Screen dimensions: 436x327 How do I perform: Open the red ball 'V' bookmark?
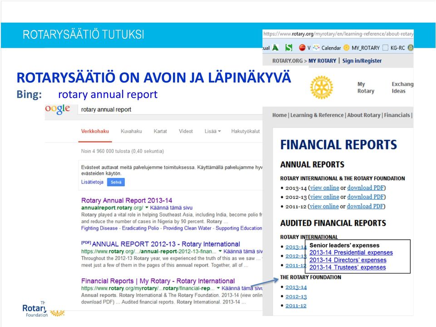pos(305,48)
